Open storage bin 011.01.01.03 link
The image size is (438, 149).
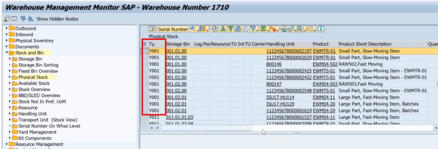tap(179, 117)
